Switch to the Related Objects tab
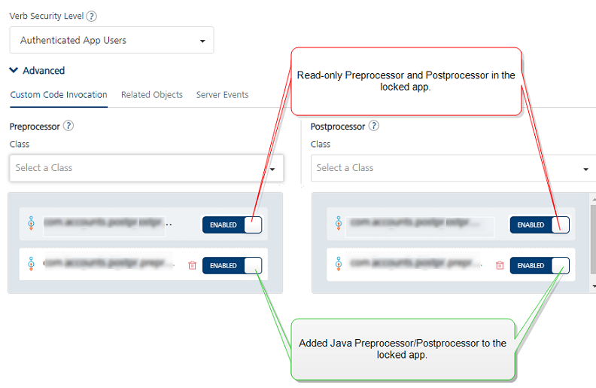This screenshot has height=388, width=596. pyautogui.click(x=152, y=95)
